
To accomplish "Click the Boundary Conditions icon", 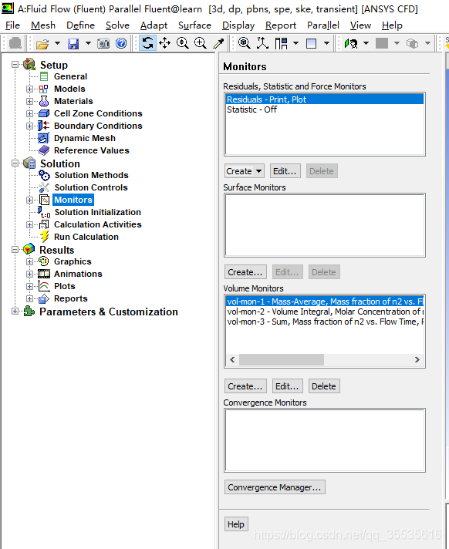I will (43, 126).
